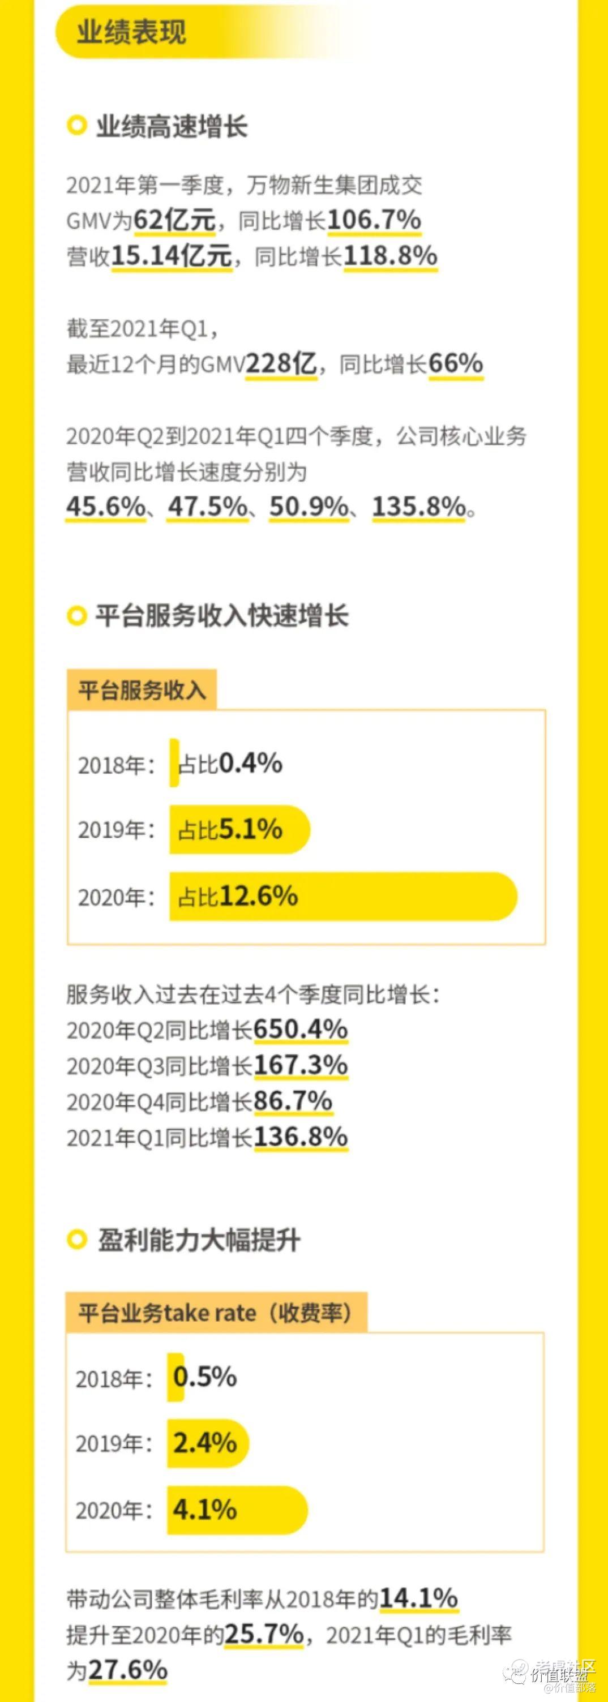608x1702 pixels.
Task: Select the 平台服务收入 chart label tab
Action: [142, 691]
